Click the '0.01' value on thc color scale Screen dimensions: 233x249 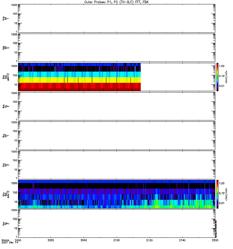(222, 203)
